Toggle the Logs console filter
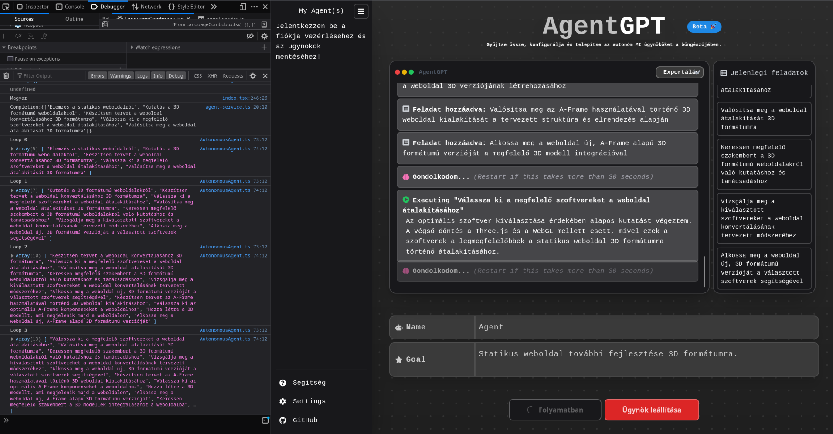The image size is (833, 434). tap(143, 76)
